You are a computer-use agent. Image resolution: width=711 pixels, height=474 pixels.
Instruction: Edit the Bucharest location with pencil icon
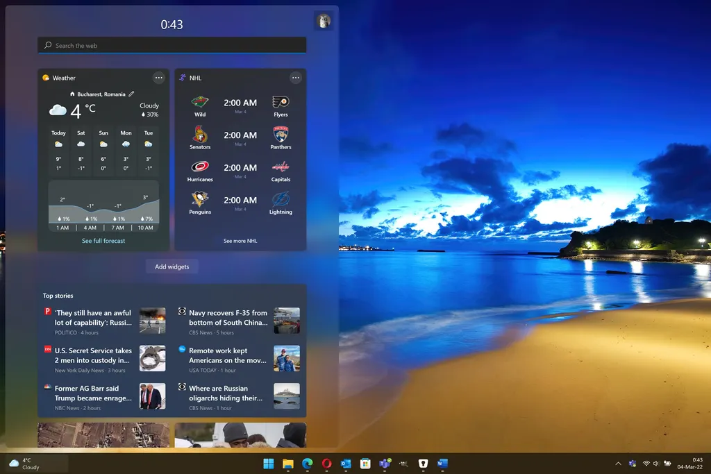point(131,94)
